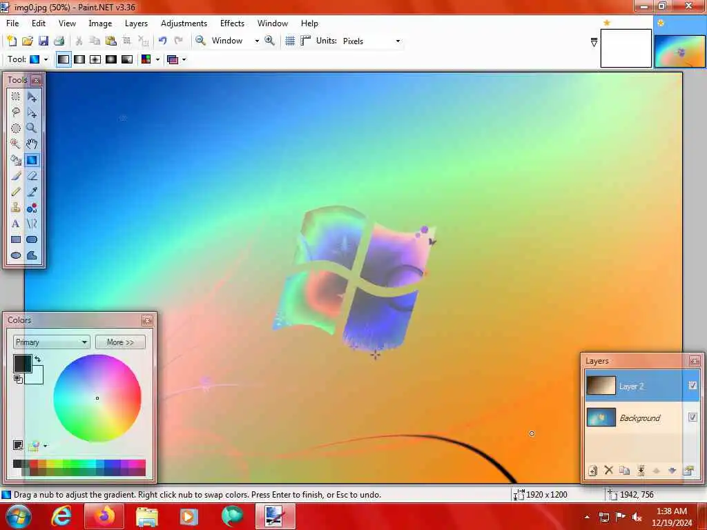Undo the last action
This screenshot has width=707, height=530.
[163, 41]
